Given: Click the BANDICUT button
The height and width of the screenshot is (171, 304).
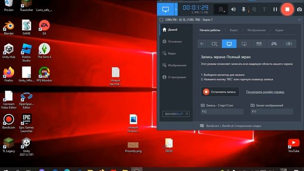Looking at the screenshot, I should 176,114.
